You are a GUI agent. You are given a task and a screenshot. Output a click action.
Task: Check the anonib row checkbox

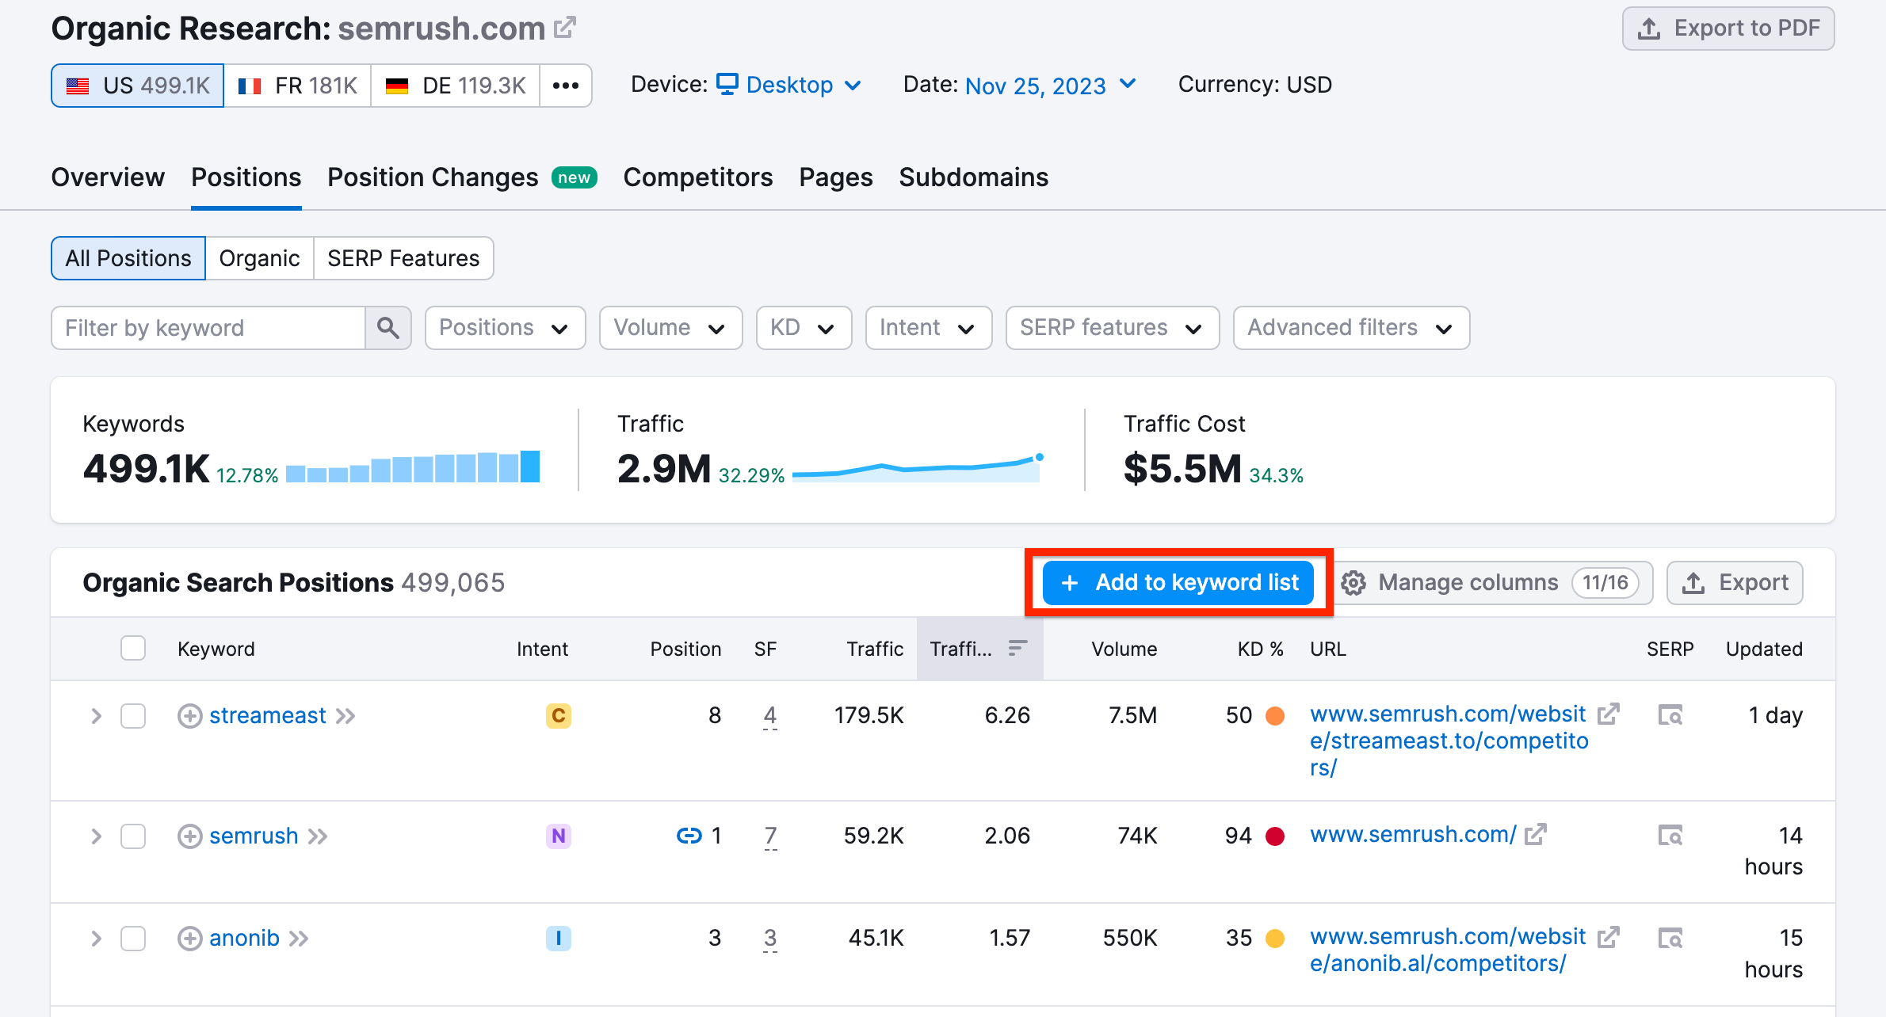[133, 939]
